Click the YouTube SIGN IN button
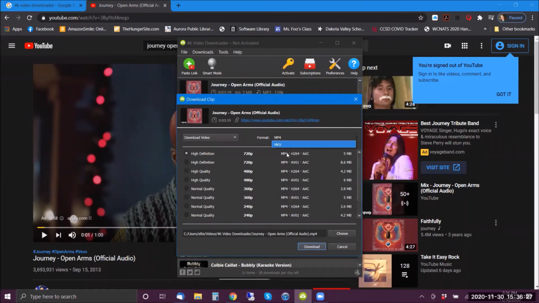This screenshot has width=539, height=303. (510, 45)
